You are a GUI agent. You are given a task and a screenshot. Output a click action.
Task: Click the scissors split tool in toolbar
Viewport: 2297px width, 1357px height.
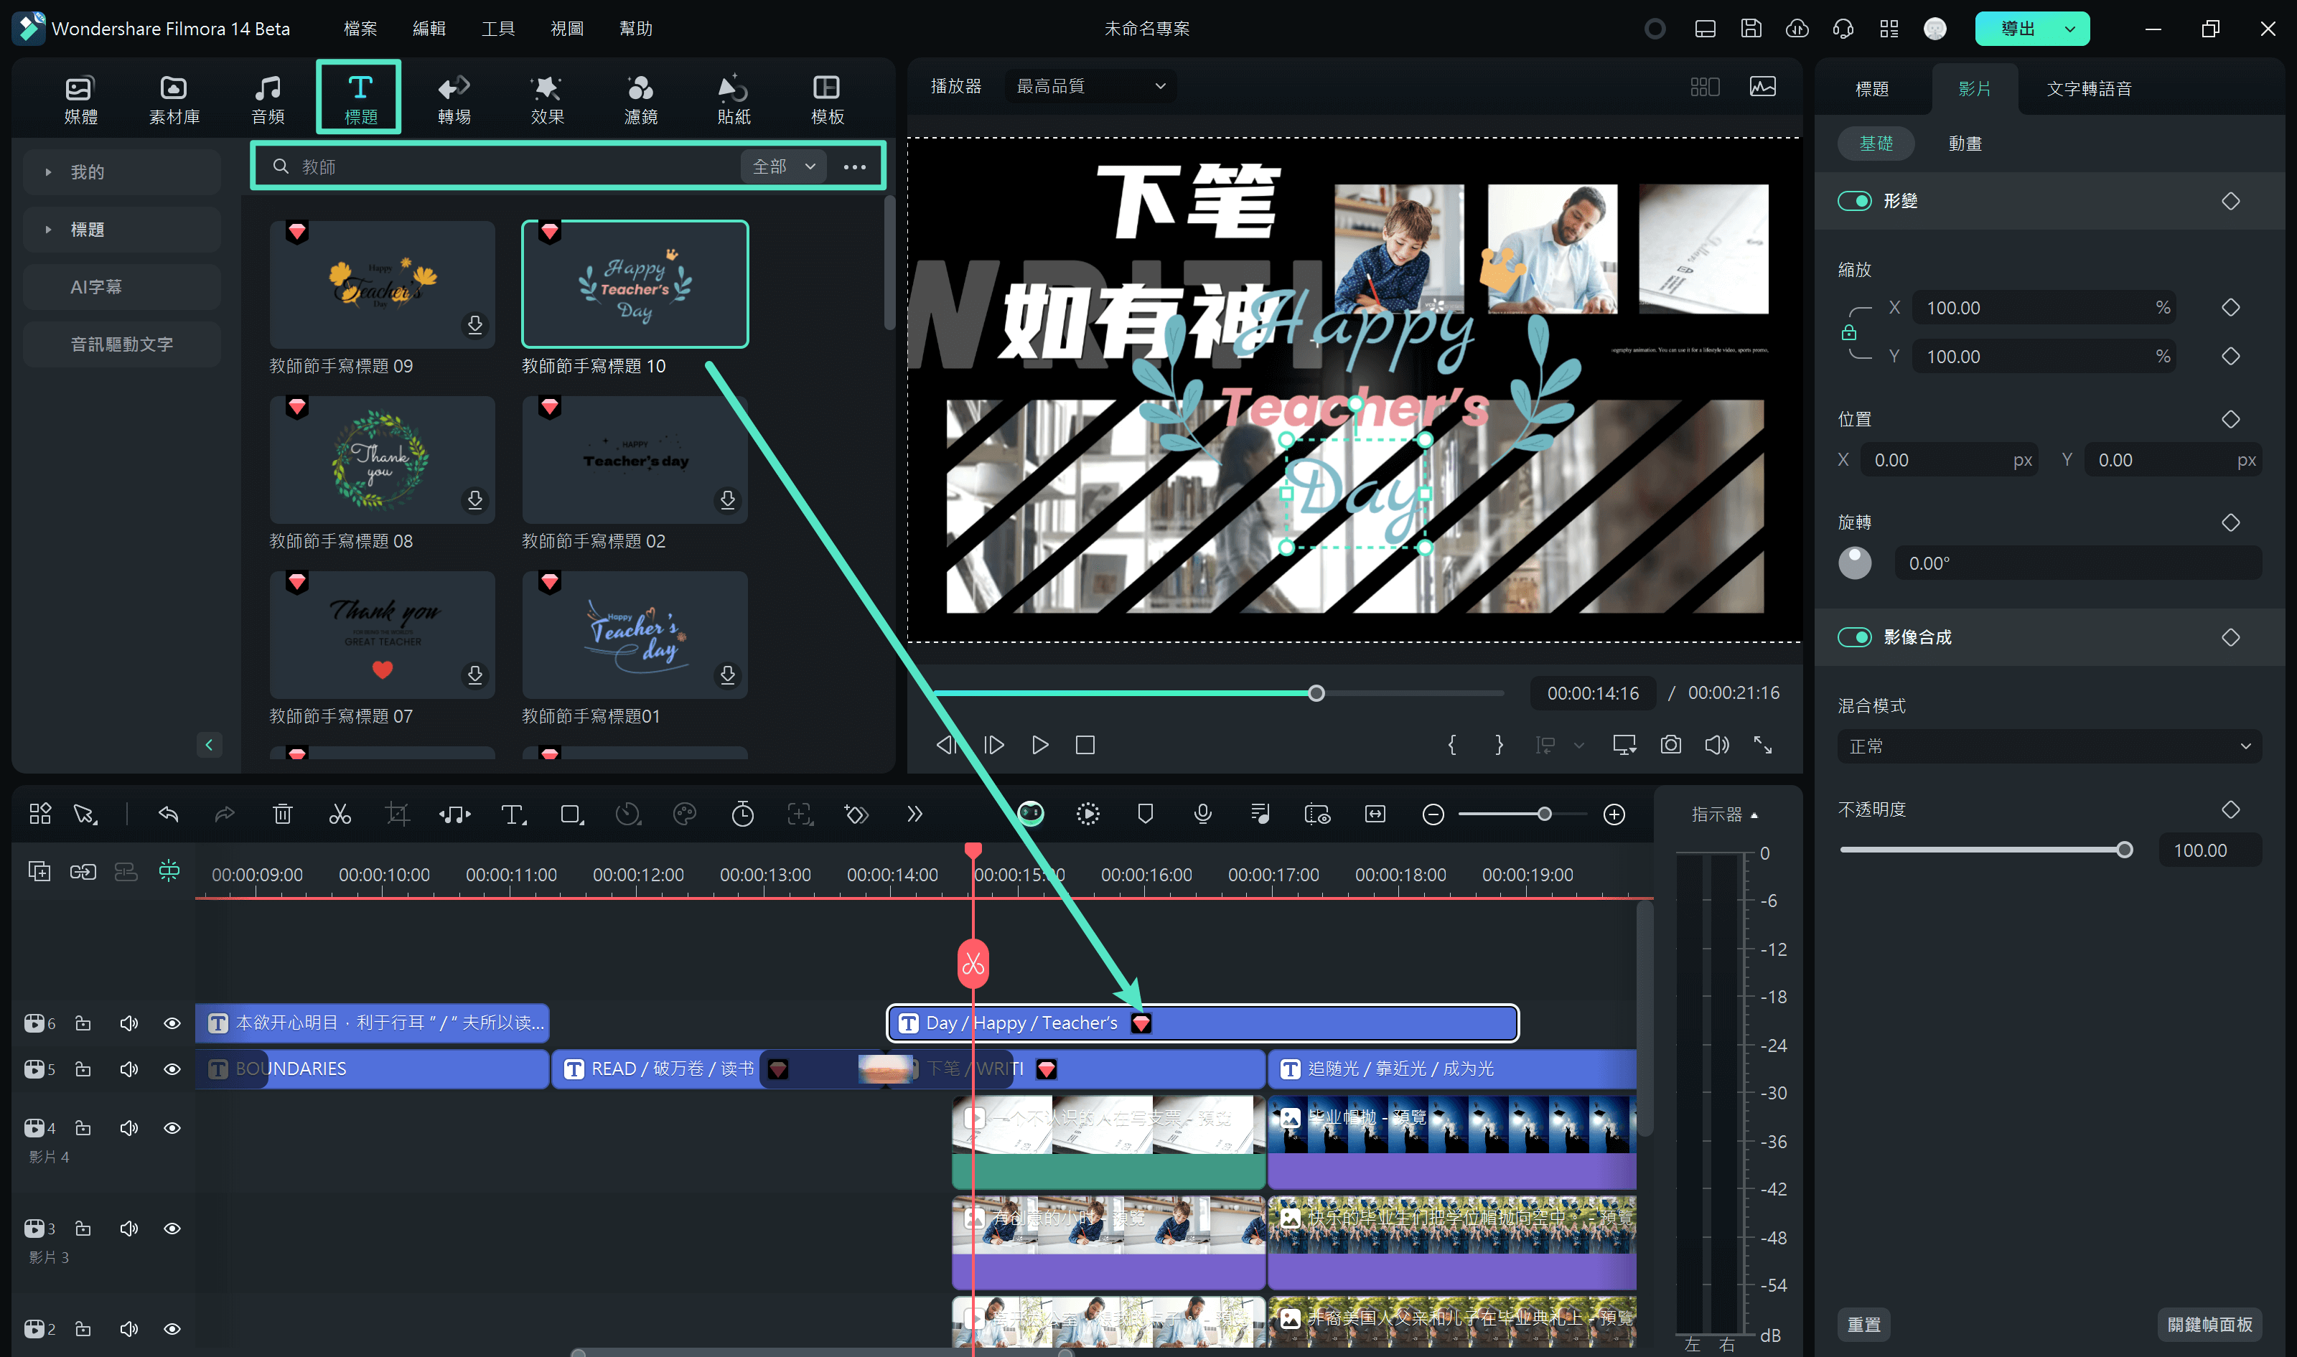tap(340, 814)
